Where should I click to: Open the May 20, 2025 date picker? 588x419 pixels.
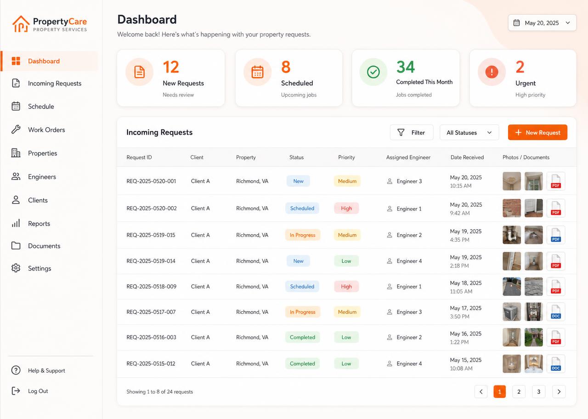(x=542, y=23)
